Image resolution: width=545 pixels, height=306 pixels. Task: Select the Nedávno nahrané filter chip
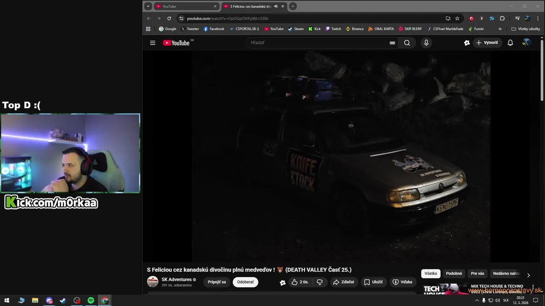click(506, 274)
